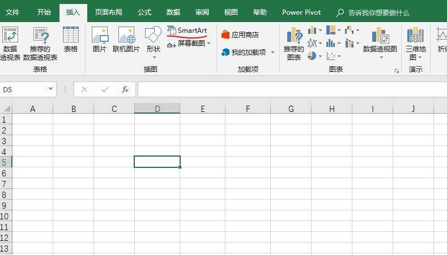Switch to the 公式 formulas tab
The image size is (447, 255).
(144, 12)
